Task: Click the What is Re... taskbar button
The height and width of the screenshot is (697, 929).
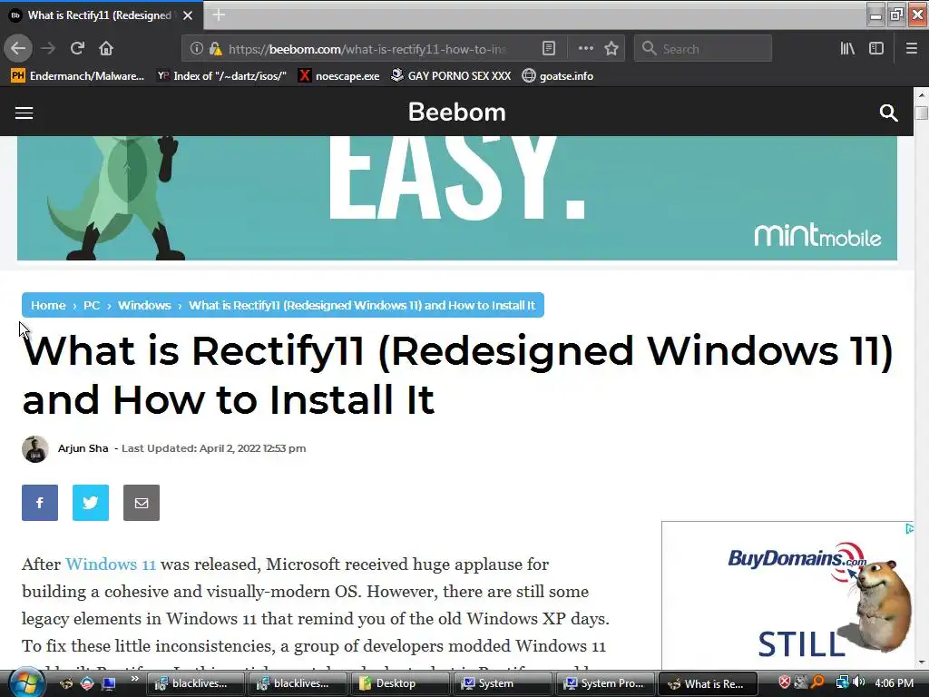Action: click(x=708, y=683)
